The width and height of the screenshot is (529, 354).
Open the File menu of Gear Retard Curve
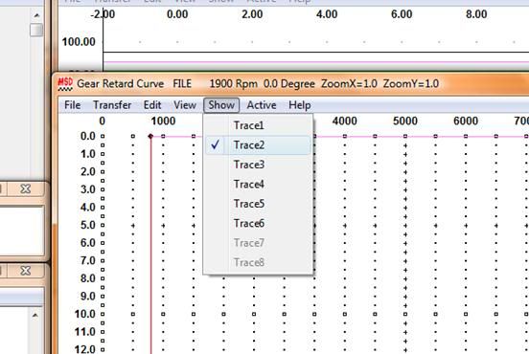pyautogui.click(x=72, y=105)
